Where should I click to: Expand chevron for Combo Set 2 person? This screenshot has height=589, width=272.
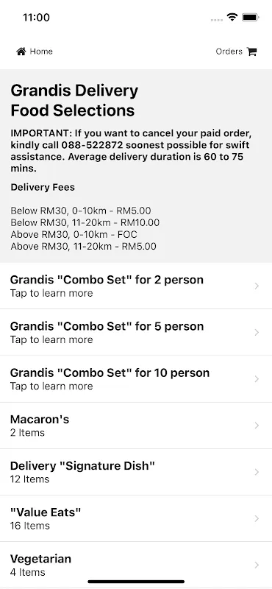click(x=257, y=286)
